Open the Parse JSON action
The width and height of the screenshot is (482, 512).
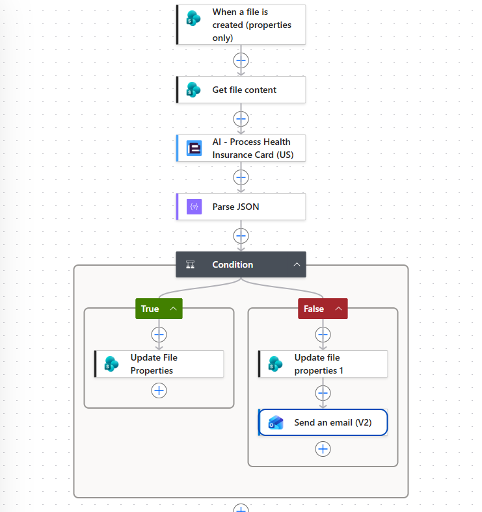tap(241, 207)
